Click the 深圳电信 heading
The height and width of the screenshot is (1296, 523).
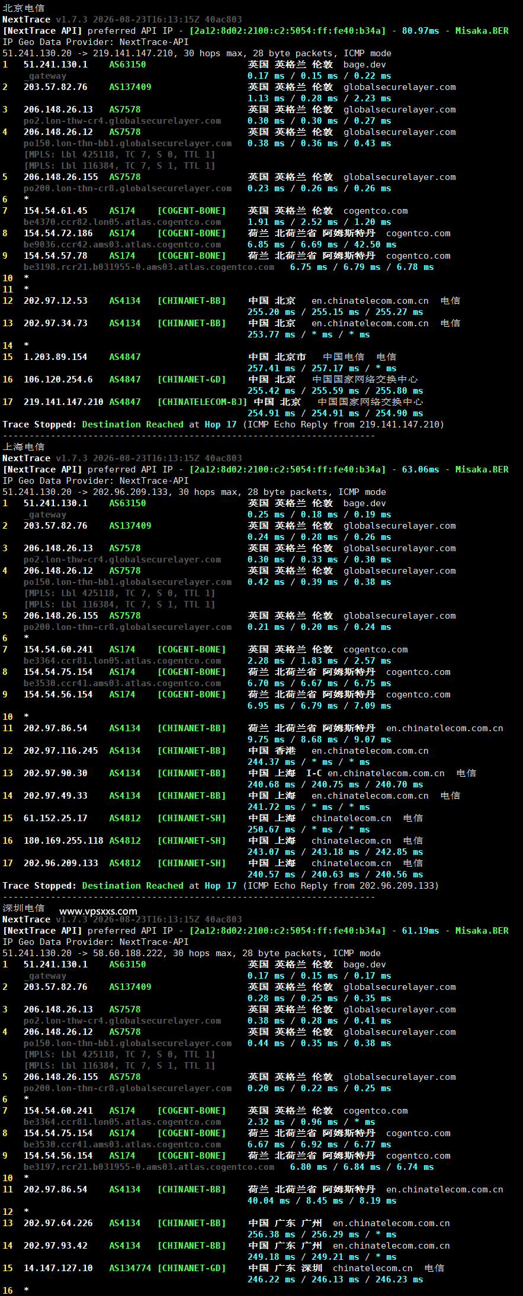24,908
